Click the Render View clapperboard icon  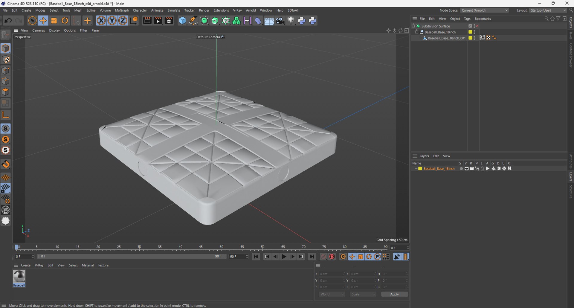[147, 21]
